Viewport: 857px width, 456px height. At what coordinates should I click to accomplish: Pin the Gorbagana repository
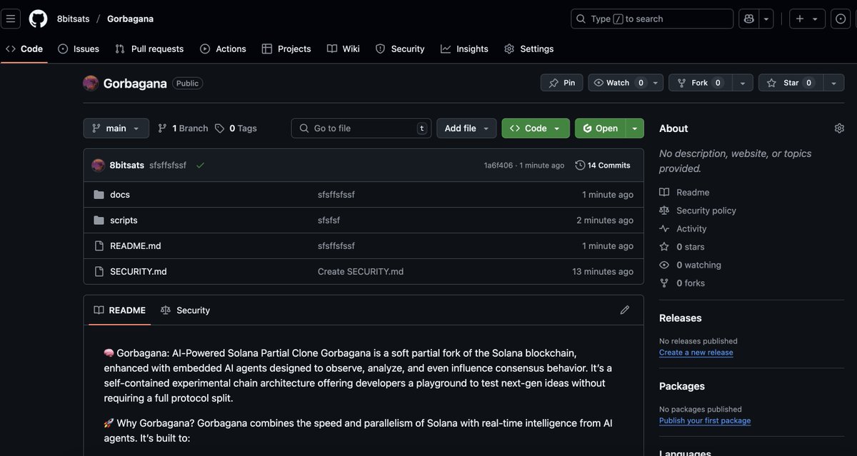561,83
